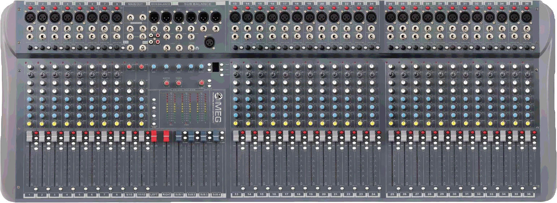Click the MAIN BALANCE section label
The width and height of the screenshot is (557, 203).
click(161, 4)
